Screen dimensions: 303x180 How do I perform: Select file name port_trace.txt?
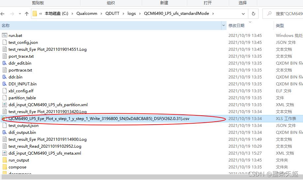[21, 56]
